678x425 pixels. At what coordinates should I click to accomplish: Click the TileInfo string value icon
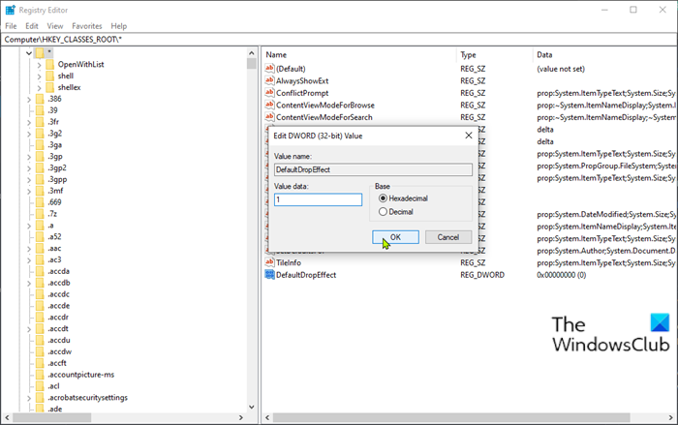(270, 262)
